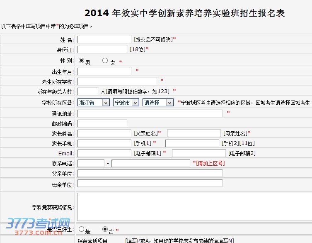Image resolution: width=312 pixels, height=243 pixels.
Task: Click the 通讯地址 address field
Action: 150,113
